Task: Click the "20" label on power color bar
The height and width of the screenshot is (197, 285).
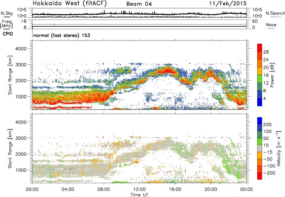Action: [x=266, y=68]
